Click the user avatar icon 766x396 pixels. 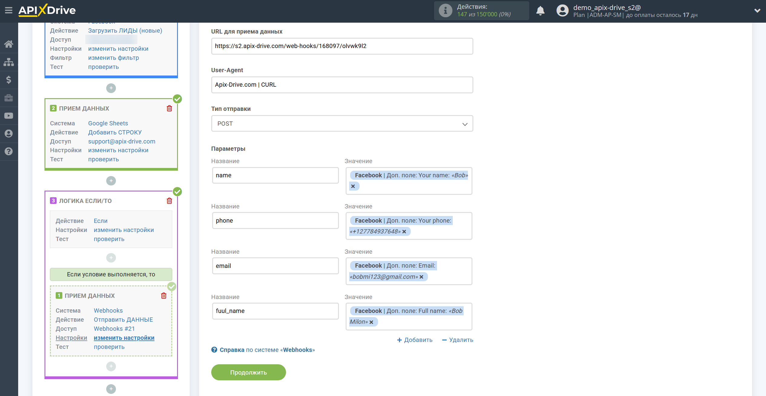pyautogui.click(x=562, y=11)
